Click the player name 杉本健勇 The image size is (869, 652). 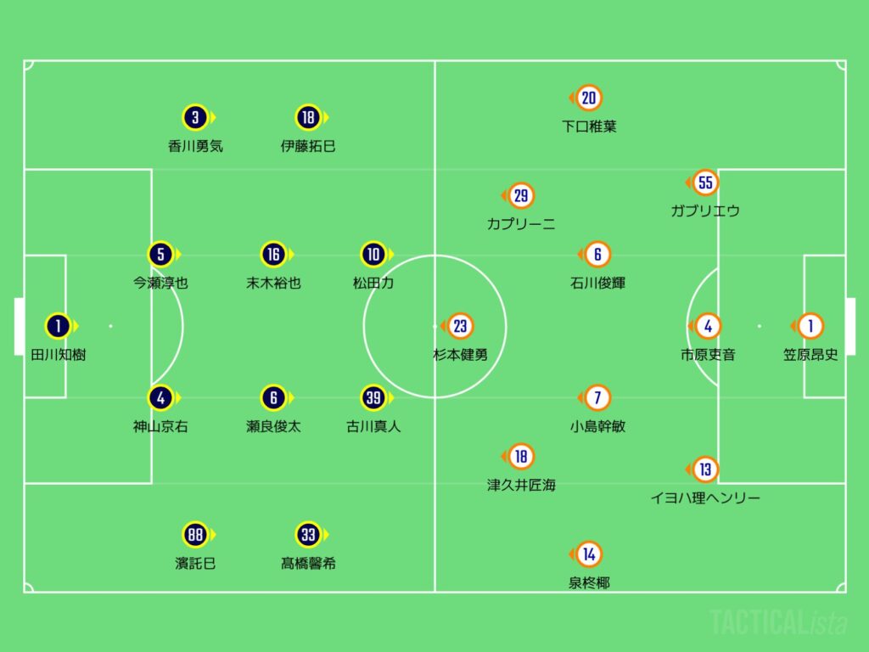[460, 355]
